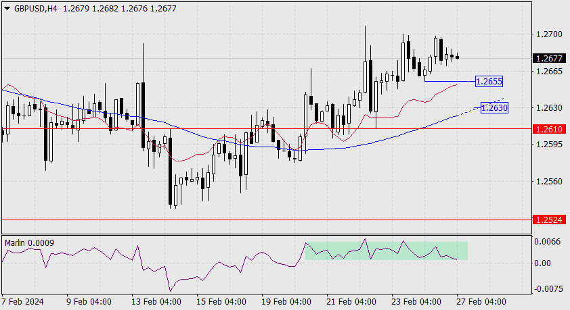
Task: Click the 0.0066 Marlin scale value
Action: tap(547, 242)
